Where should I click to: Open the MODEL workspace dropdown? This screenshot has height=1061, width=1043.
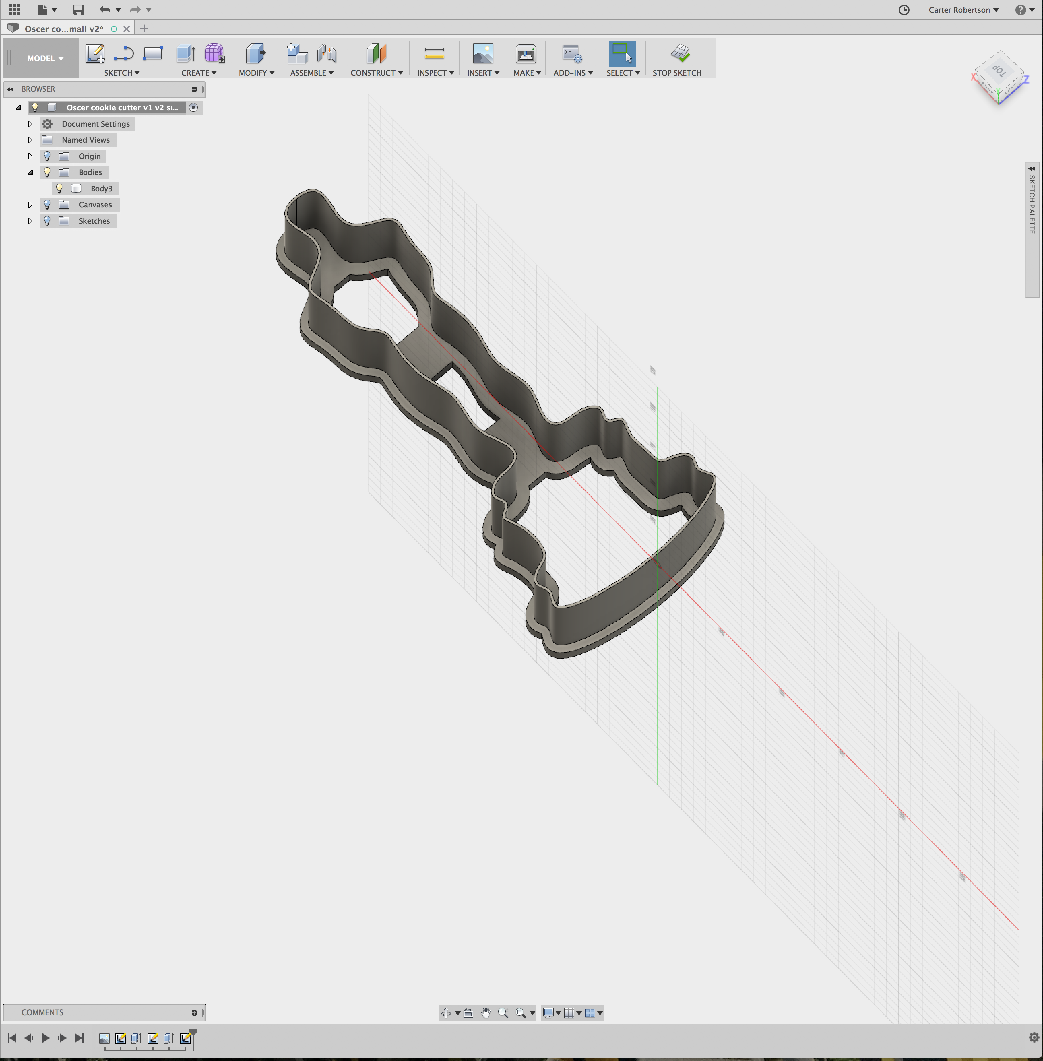pos(45,58)
